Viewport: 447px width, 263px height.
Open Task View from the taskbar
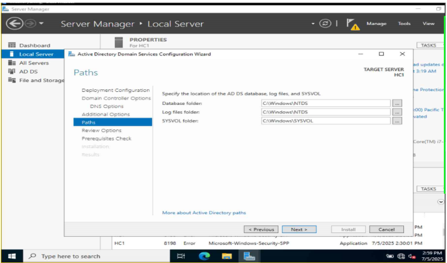pos(181,256)
